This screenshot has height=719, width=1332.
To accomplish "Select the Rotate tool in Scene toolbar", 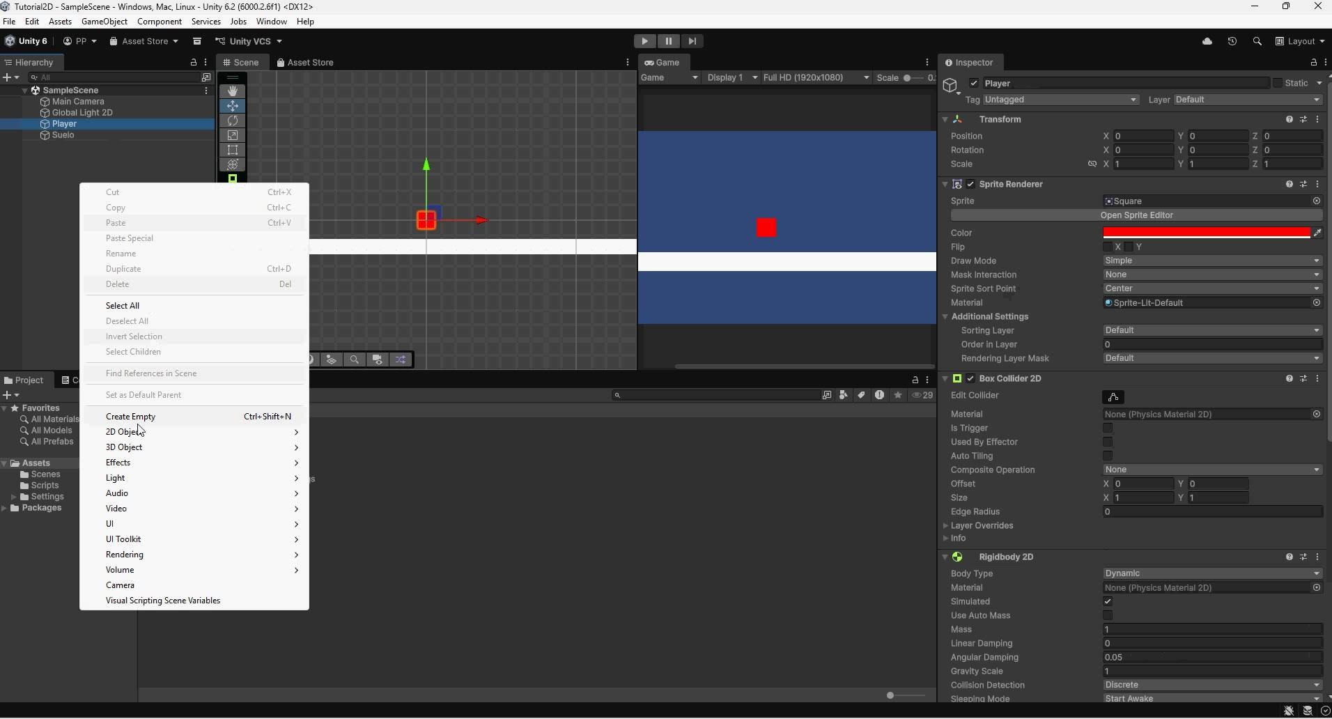I will point(233,121).
